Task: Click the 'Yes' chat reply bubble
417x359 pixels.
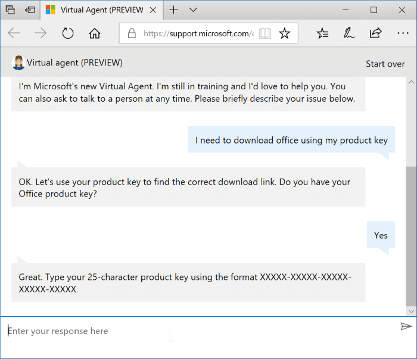Action: point(381,235)
